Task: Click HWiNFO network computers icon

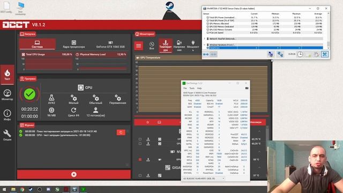Action: point(280,54)
